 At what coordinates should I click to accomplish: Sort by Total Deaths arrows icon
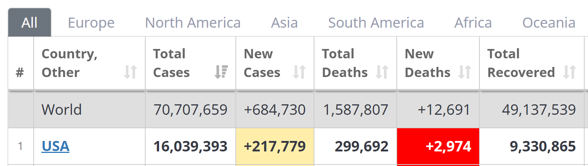tap(382, 72)
